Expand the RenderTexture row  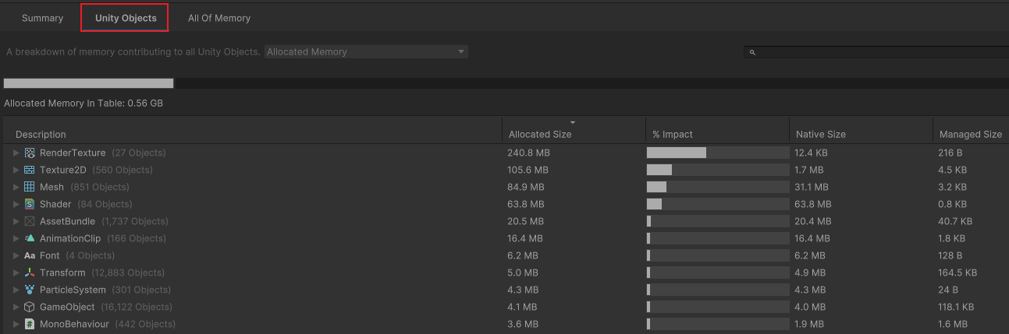click(x=16, y=153)
